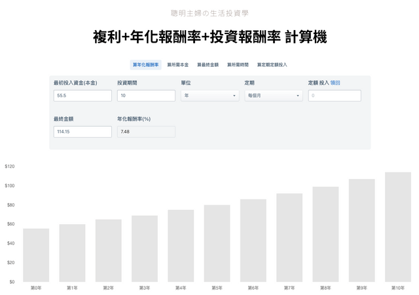419x295 pixels.
Task: Select the 第9年 chart bar
Action: pyautogui.click(x=361, y=231)
